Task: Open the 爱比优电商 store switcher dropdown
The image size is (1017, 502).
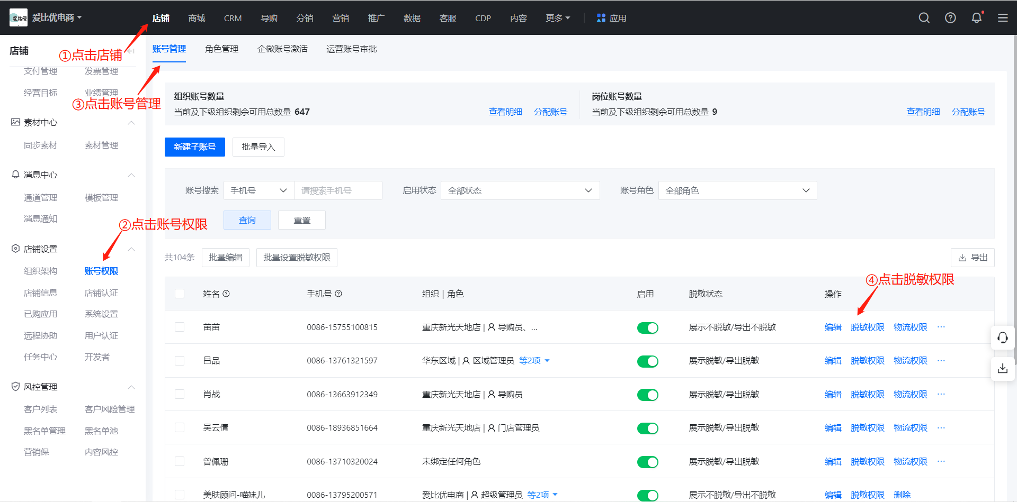Action: [x=57, y=17]
